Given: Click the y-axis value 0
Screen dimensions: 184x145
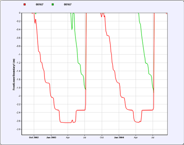Looking at the screenshot, I should coord(20,13).
